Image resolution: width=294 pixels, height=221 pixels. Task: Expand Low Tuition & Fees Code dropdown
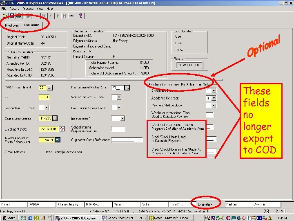[x=119, y=108]
